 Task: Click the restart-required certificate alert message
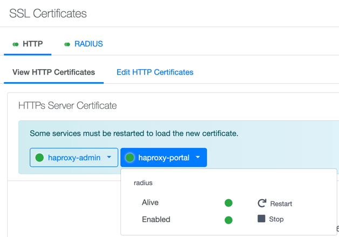134,133
